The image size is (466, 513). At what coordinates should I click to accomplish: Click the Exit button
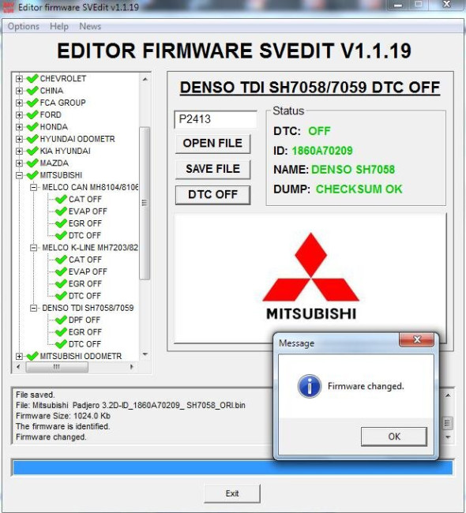(232, 493)
